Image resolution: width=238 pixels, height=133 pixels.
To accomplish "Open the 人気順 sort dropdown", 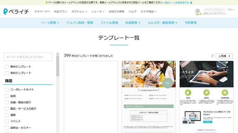I will coord(224,56).
